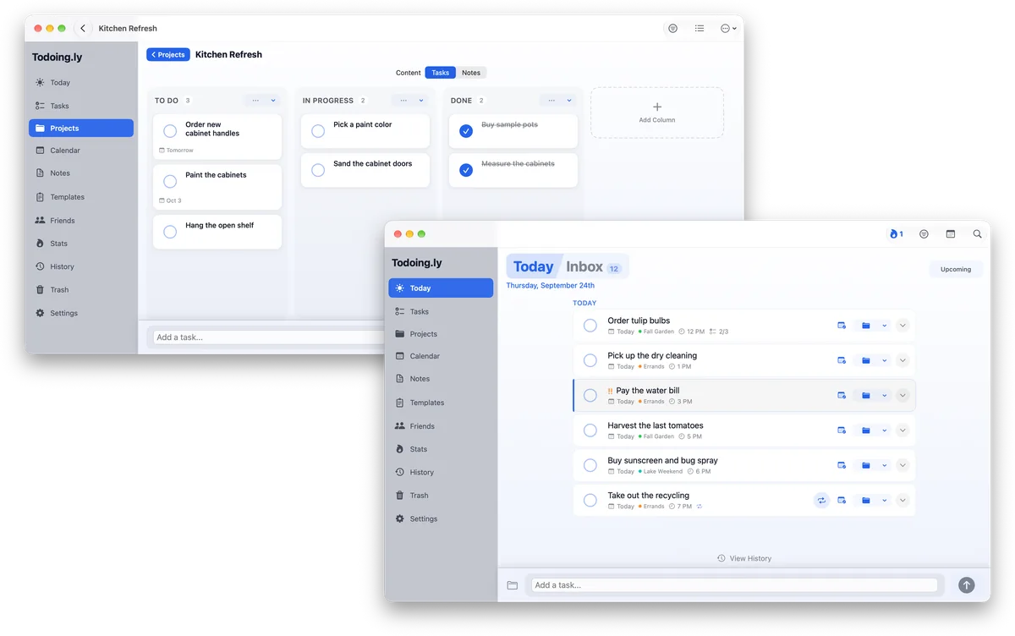Click the Add a task field in Kitchen Refresh window
Viewport: 1015px width, 636px height.
click(x=269, y=337)
